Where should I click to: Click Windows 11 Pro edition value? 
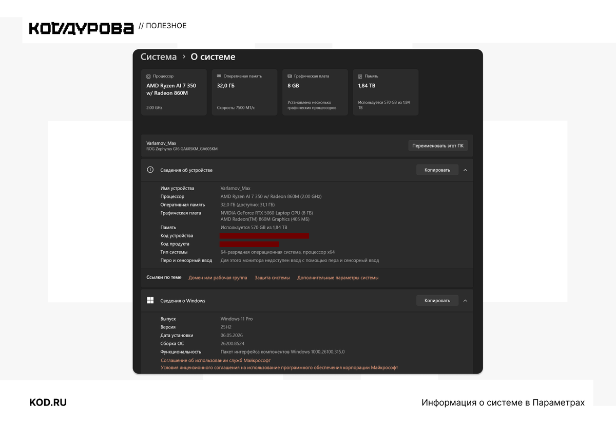tap(237, 319)
